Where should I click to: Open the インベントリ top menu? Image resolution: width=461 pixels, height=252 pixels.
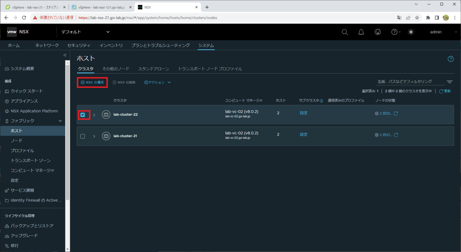coord(111,45)
